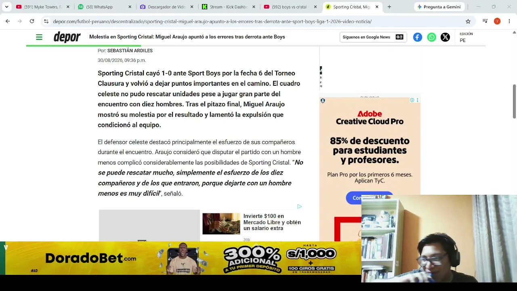
Task: Click the S/1,000 bonus text in DoradoBet banner
Action: [311, 254]
